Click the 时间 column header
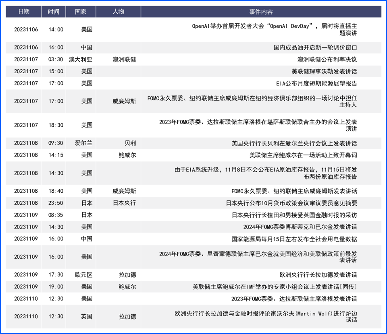 coord(54,12)
